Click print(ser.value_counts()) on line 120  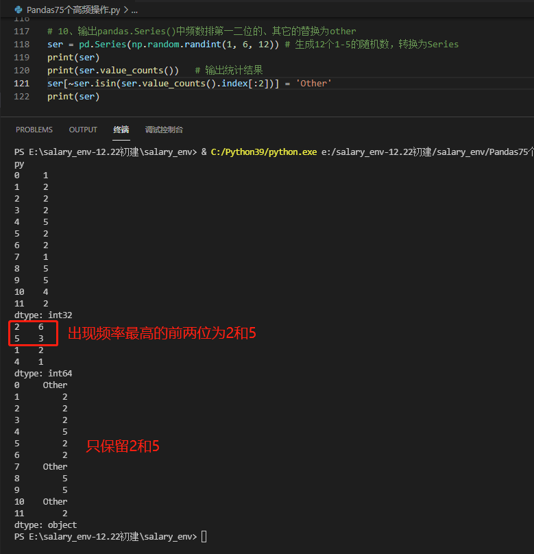pos(113,71)
